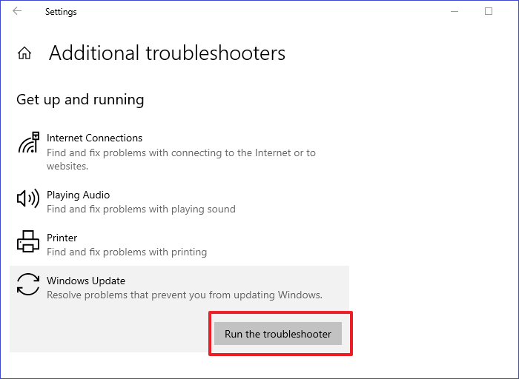Select the Windows Update title text
Image resolution: width=519 pixels, height=379 pixels.
(86, 281)
